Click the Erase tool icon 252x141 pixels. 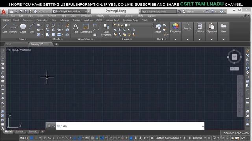coord(67,25)
